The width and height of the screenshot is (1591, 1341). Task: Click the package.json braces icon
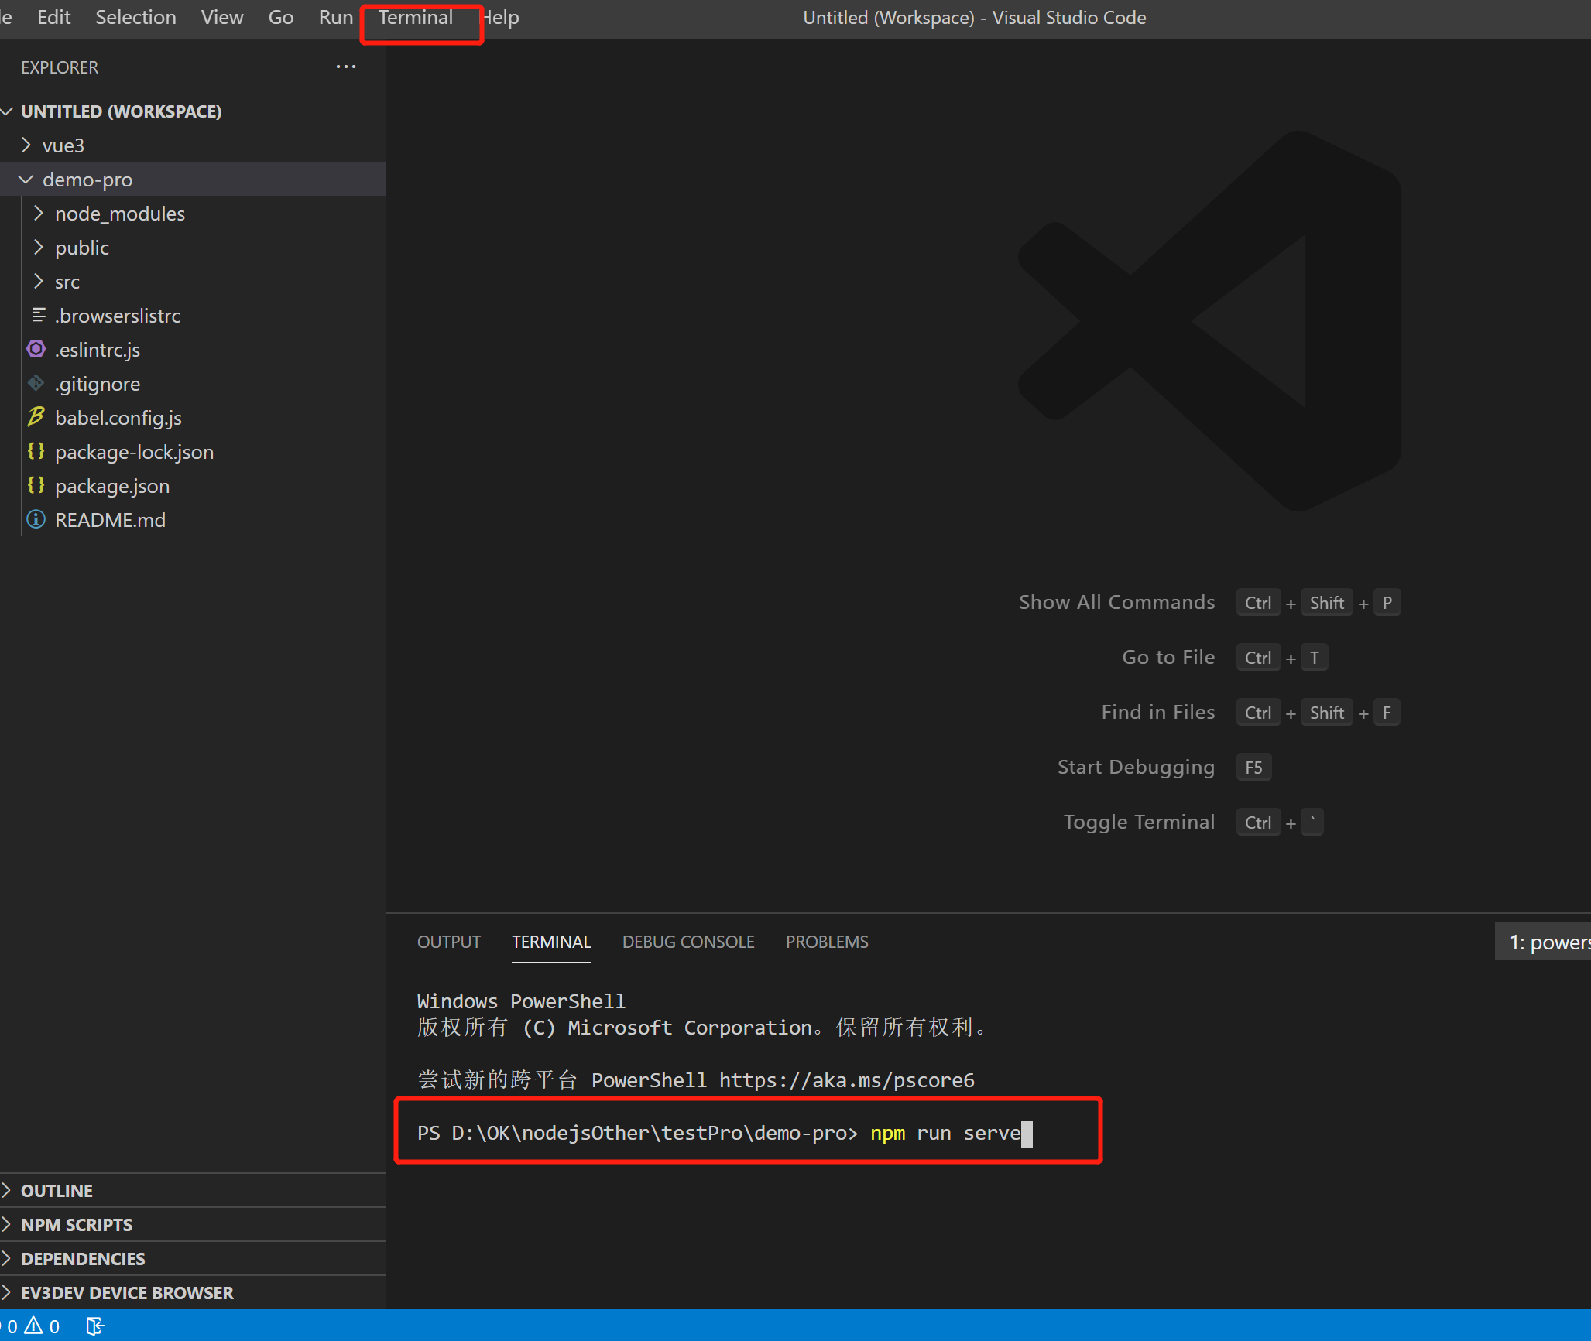[36, 485]
